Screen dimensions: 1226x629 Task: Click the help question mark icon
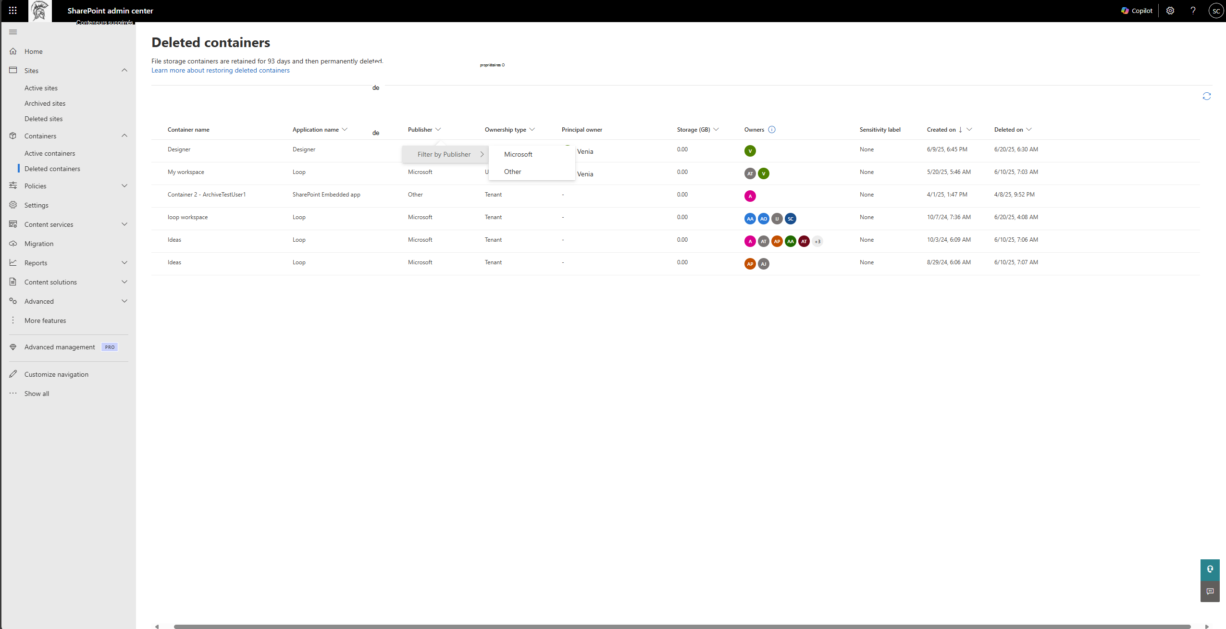pos(1193,11)
